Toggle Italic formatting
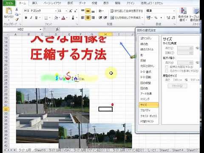204x153 pixels. coord(31,18)
